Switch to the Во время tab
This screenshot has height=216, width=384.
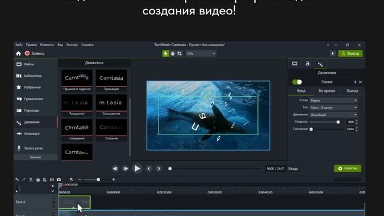click(x=326, y=91)
